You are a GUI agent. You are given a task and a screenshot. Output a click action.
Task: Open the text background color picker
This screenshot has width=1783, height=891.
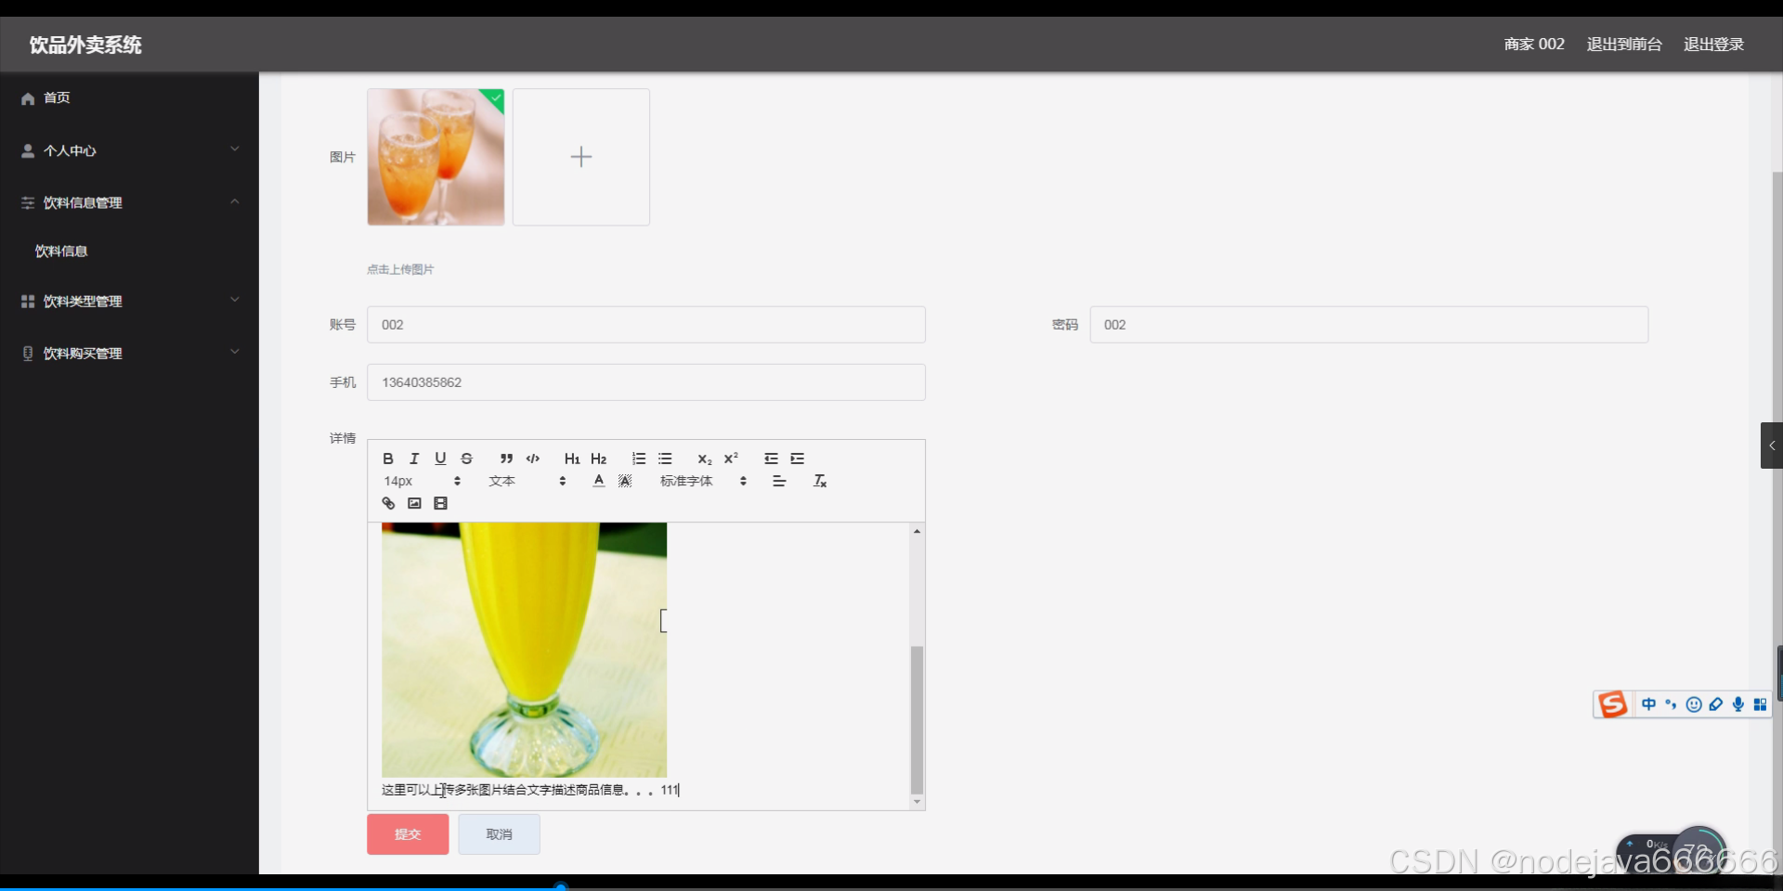coord(625,481)
